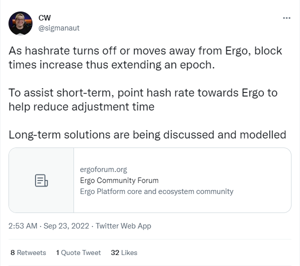Click the text 'help reduce adjustment time'
The image size is (300, 266).
tap(81, 107)
